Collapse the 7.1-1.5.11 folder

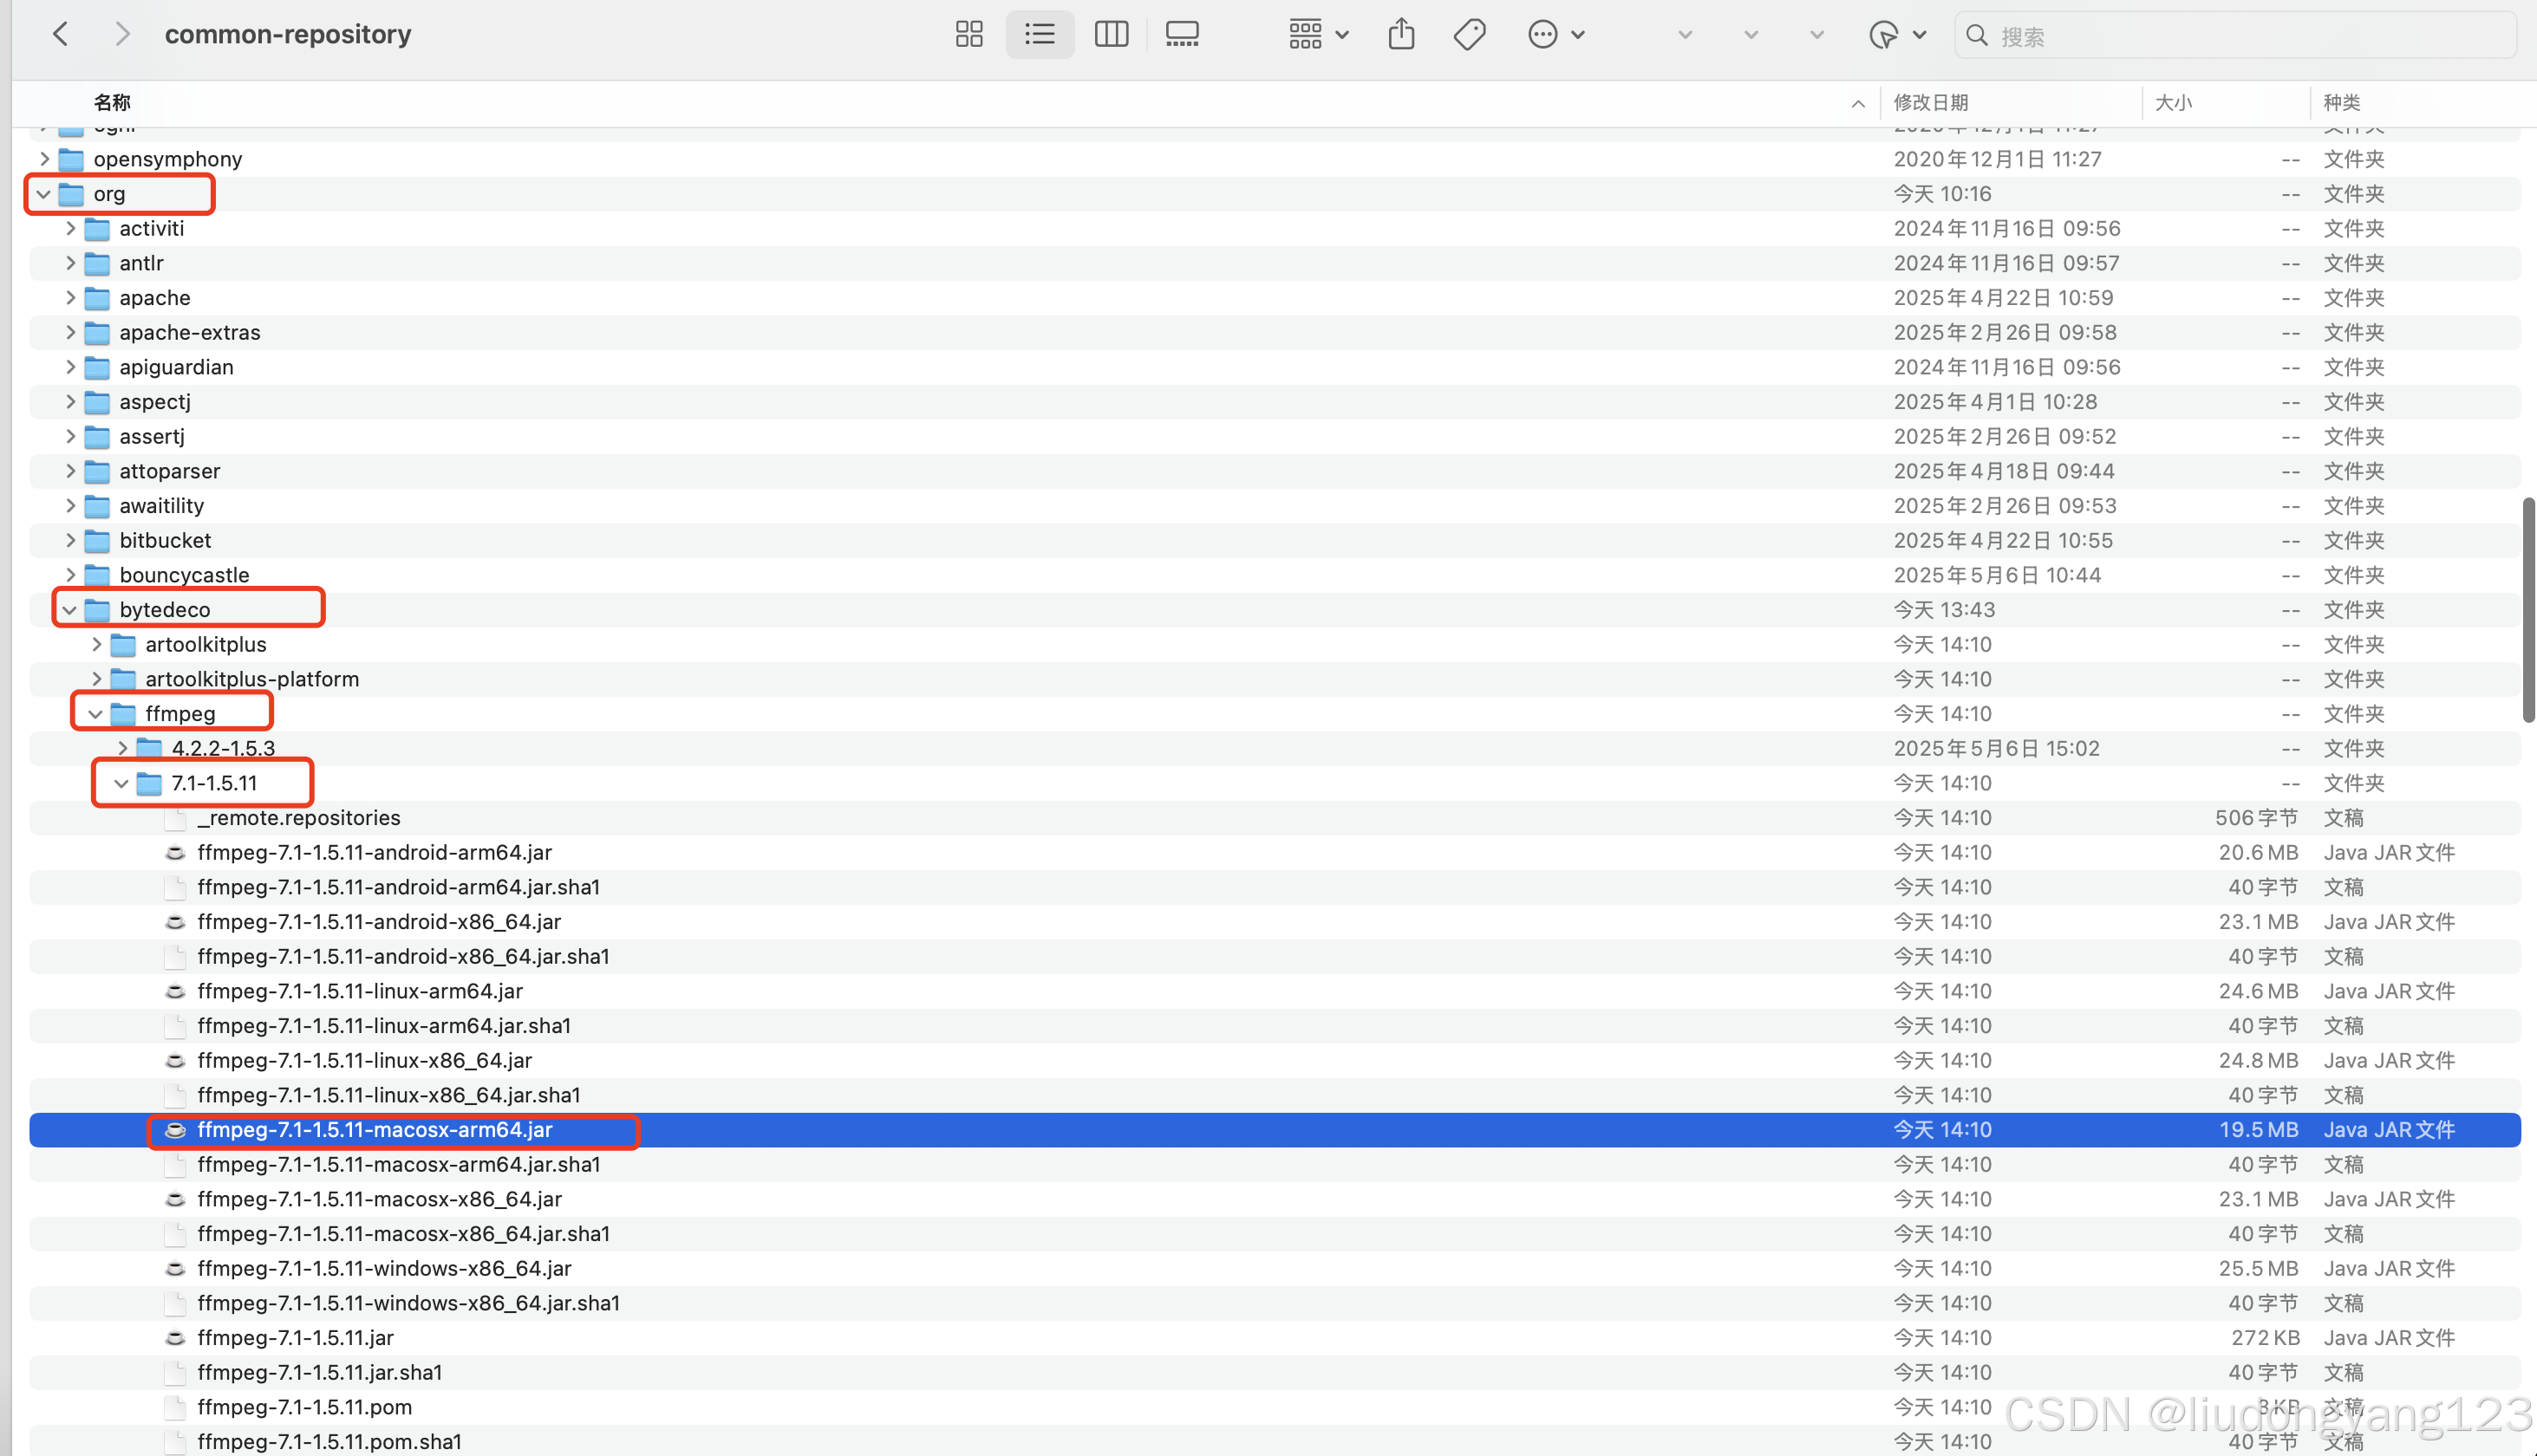[x=121, y=784]
